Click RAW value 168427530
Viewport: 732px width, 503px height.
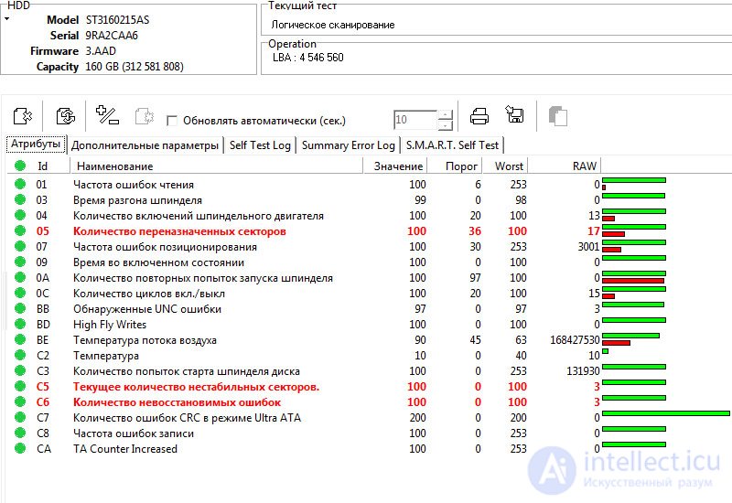pyautogui.click(x=575, y=339)
